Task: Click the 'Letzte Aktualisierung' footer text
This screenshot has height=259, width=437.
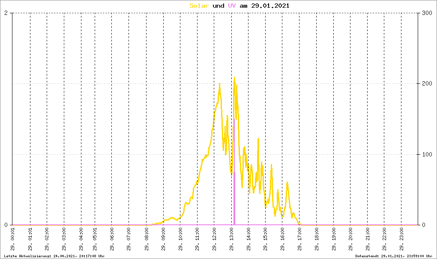Action: click(54, 256)
